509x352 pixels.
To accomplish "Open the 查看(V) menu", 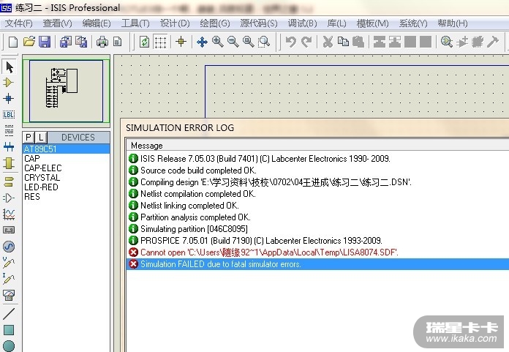I will [58, 23].
